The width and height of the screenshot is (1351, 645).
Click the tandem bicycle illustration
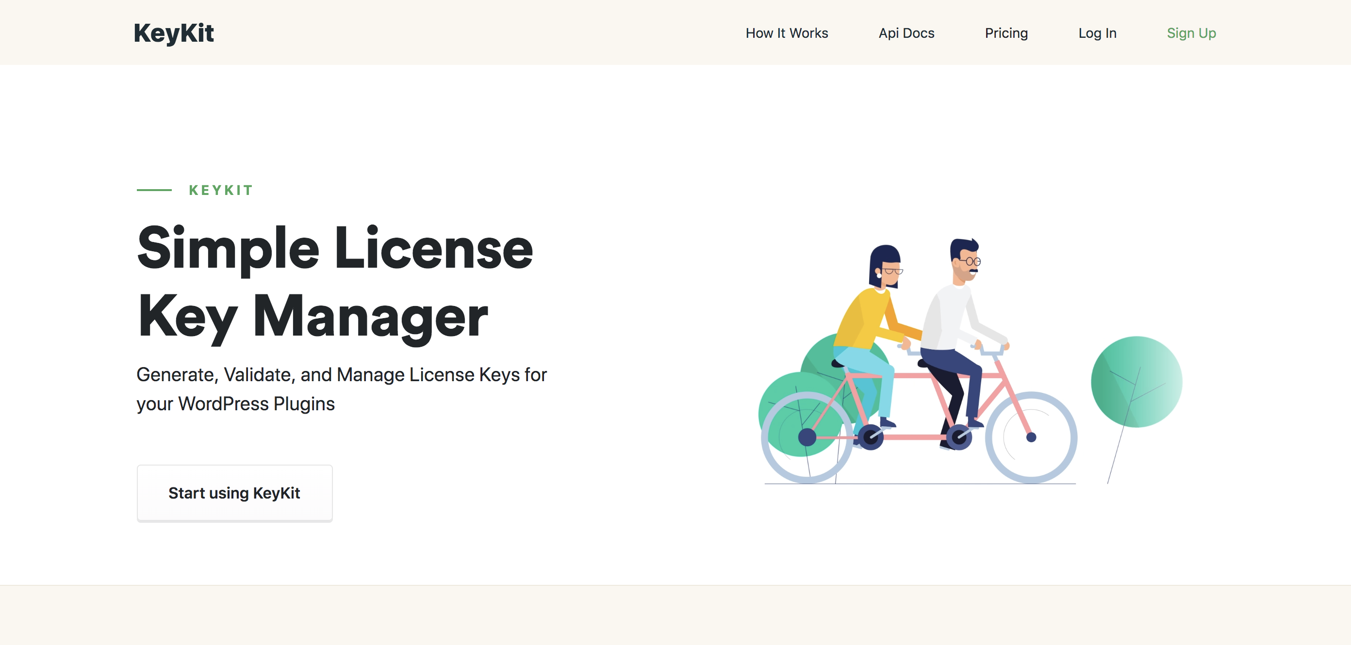(969, 361)
